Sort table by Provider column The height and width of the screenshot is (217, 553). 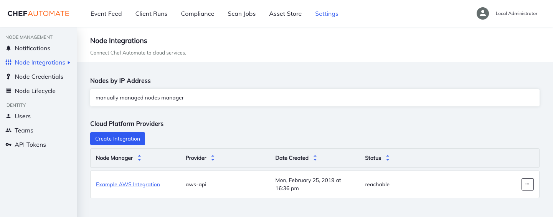[x=213, y=158]
